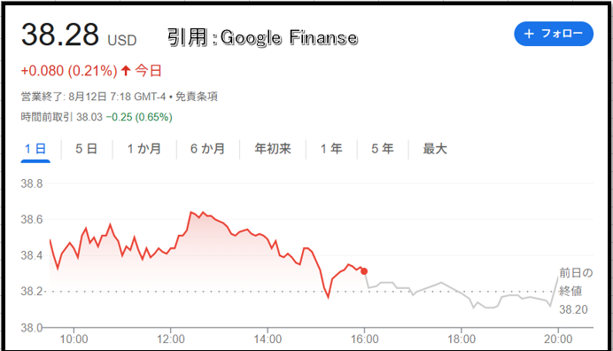Click the 38.28 price value
The width and height of the screenshot is (613, 351).
click(x=60, y=35)
